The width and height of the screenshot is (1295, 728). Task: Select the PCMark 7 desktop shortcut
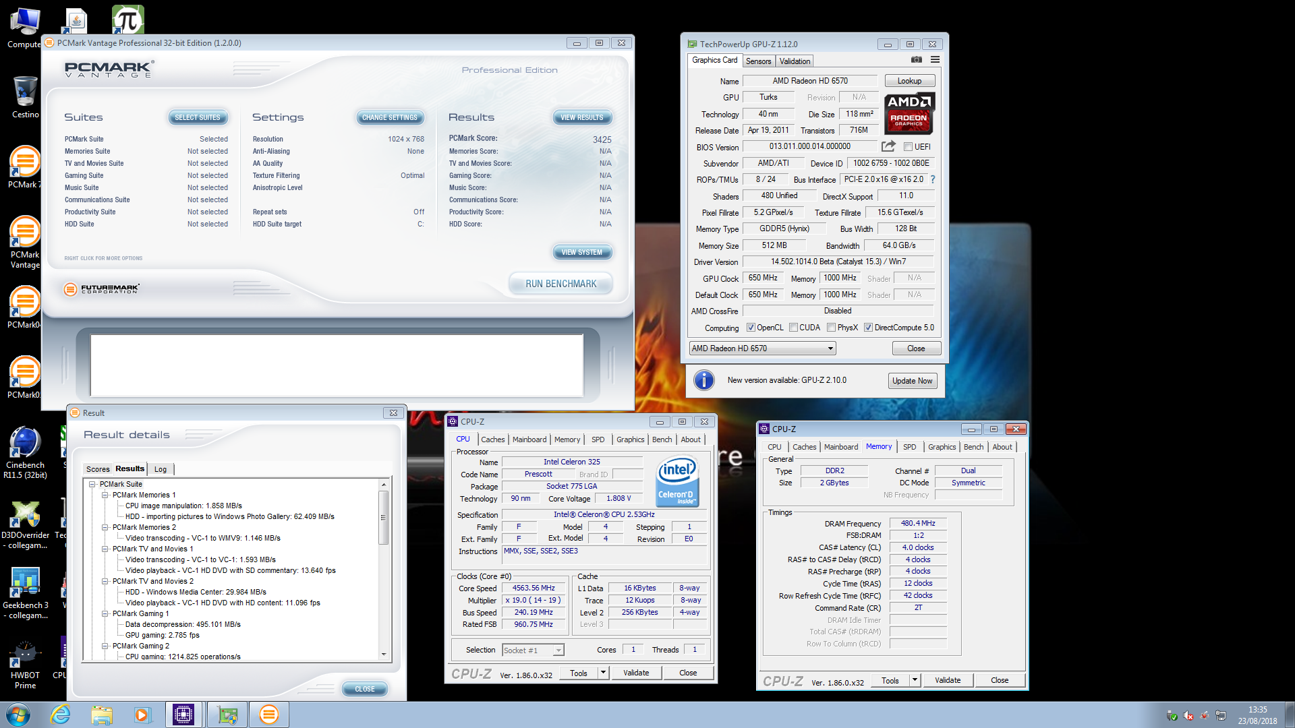(24, 167)
